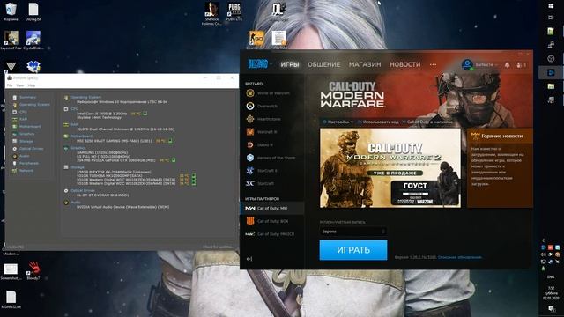Click the Battle.net profile avatar
Viewport: 564px width, 317px height.
[x=467, y=64]
